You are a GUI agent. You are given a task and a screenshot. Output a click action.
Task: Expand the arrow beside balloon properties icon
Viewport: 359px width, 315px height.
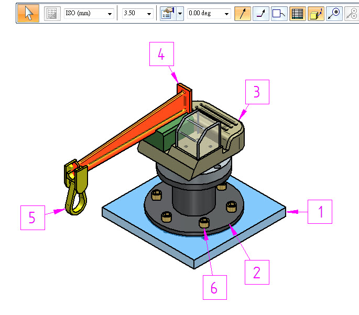(x=180, y=14)
